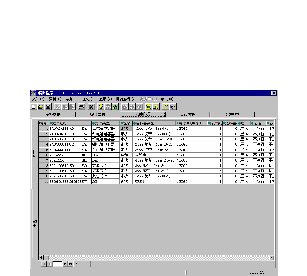Viewport: 307px width, 276px height.
Task: Open the 数据(C) menu
Action: coord(72,99)
